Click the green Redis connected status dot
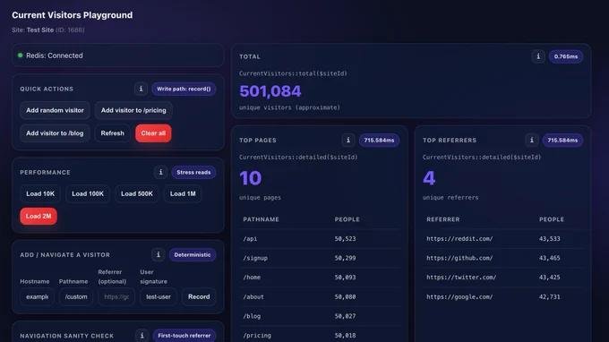Viewport: 609px width, 342px height. click(21, 56)
